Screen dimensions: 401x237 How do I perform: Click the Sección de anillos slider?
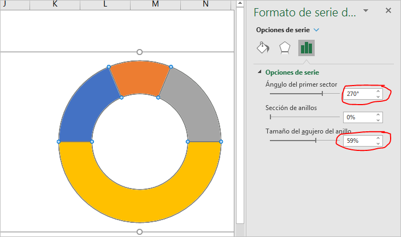[x=304, y=117]
